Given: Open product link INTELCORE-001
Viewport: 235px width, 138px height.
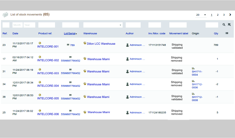Looking at the screenshot, I should tap(48, 46).
